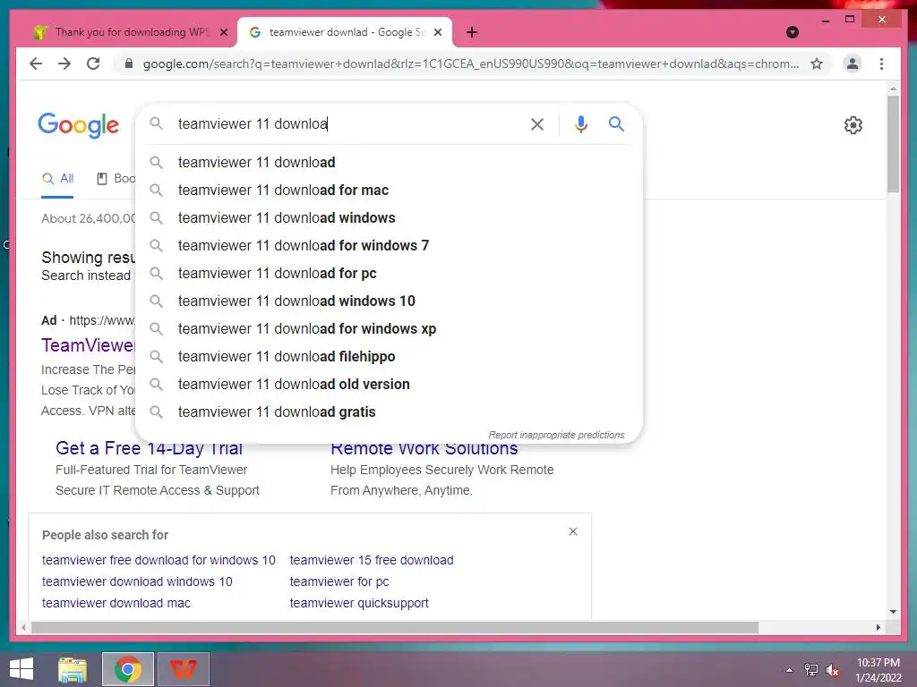Dismiss the People also search for box

point(573,531)
